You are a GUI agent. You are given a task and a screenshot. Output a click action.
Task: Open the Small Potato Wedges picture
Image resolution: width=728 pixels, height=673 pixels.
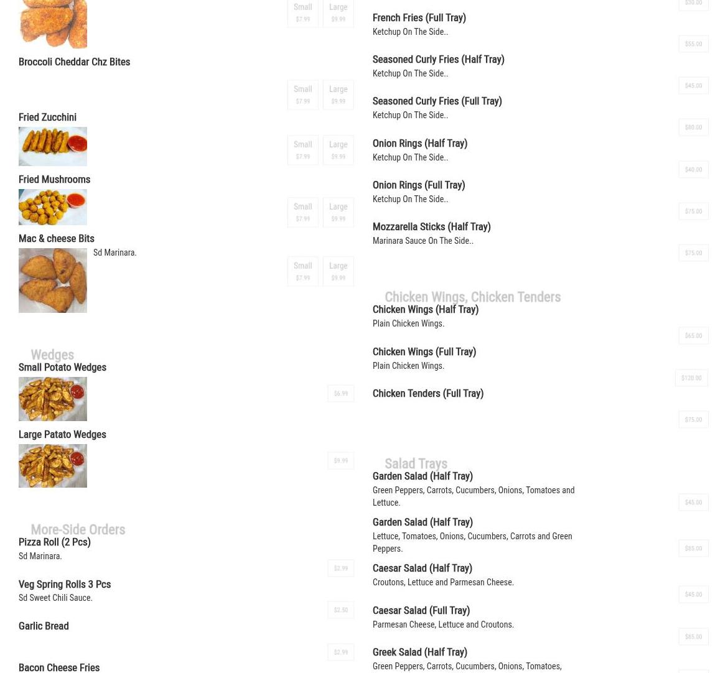(x=52, y=399)
